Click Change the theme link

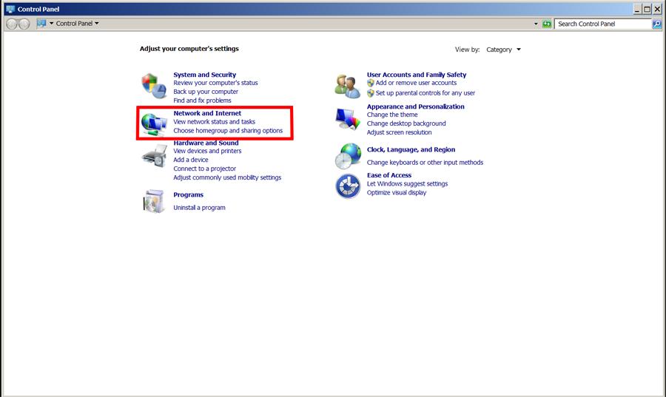[392, 115]
